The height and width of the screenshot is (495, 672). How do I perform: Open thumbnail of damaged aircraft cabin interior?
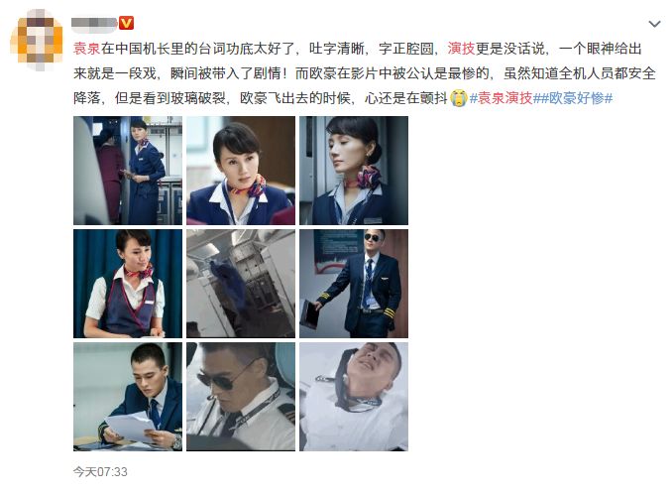(x=241, y=284)
